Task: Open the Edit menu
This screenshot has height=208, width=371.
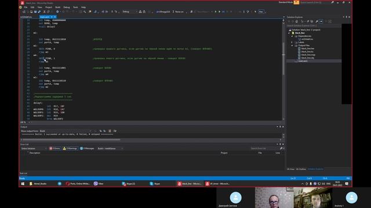Action: (x=32, y=8)
